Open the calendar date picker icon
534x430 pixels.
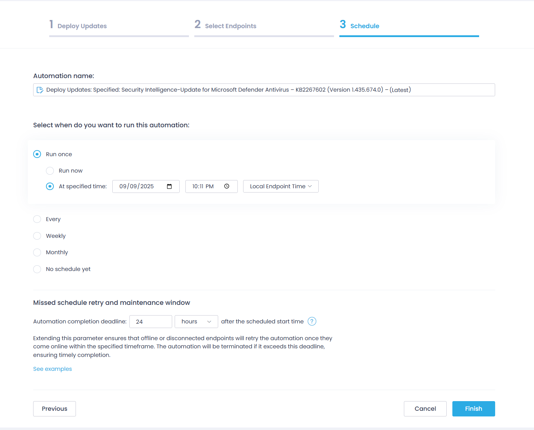point(169,186)
